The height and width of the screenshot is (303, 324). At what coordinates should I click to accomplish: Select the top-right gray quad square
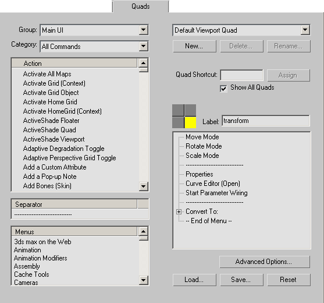190,110
